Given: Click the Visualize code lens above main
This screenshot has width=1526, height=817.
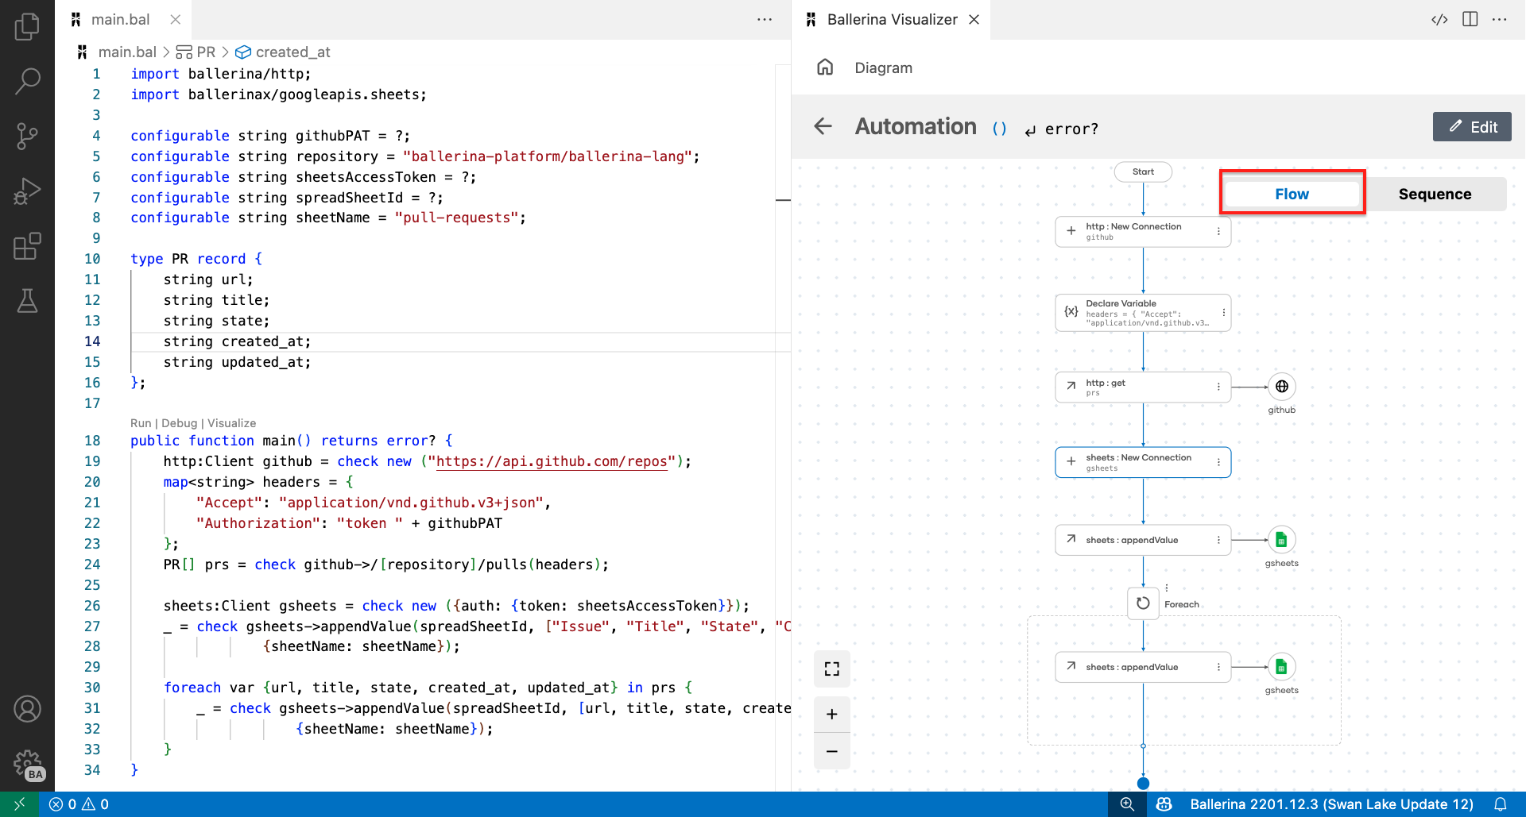Looking at the screenshot, I should pyautogui.click(x=231, y=423).
